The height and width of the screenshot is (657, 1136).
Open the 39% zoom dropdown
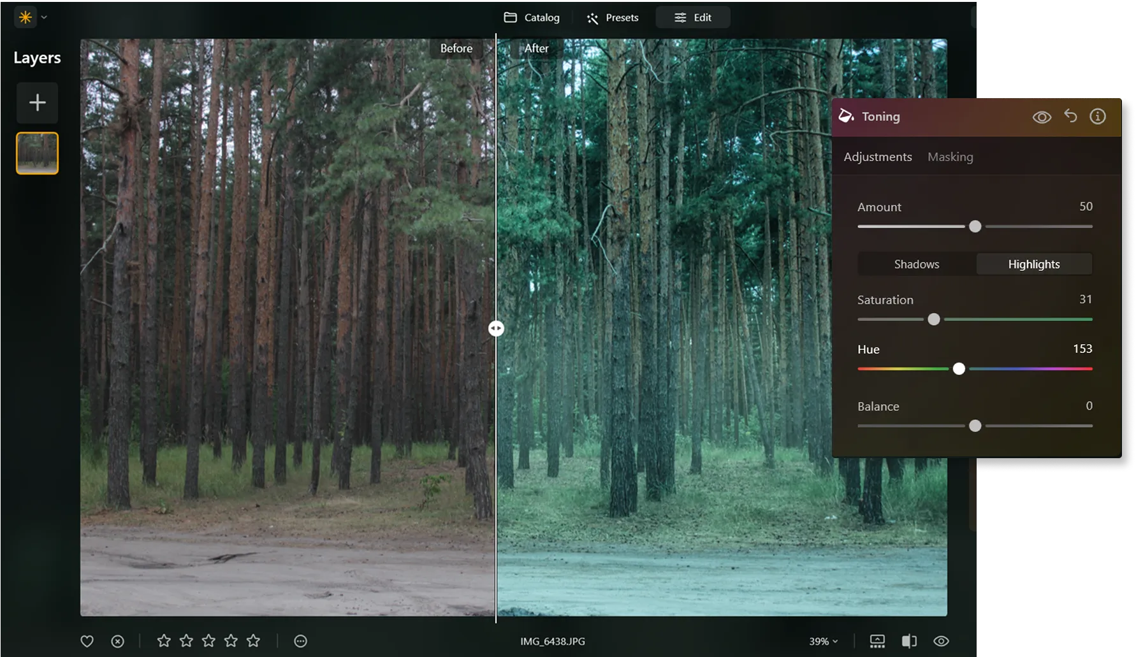click(824, 641)
